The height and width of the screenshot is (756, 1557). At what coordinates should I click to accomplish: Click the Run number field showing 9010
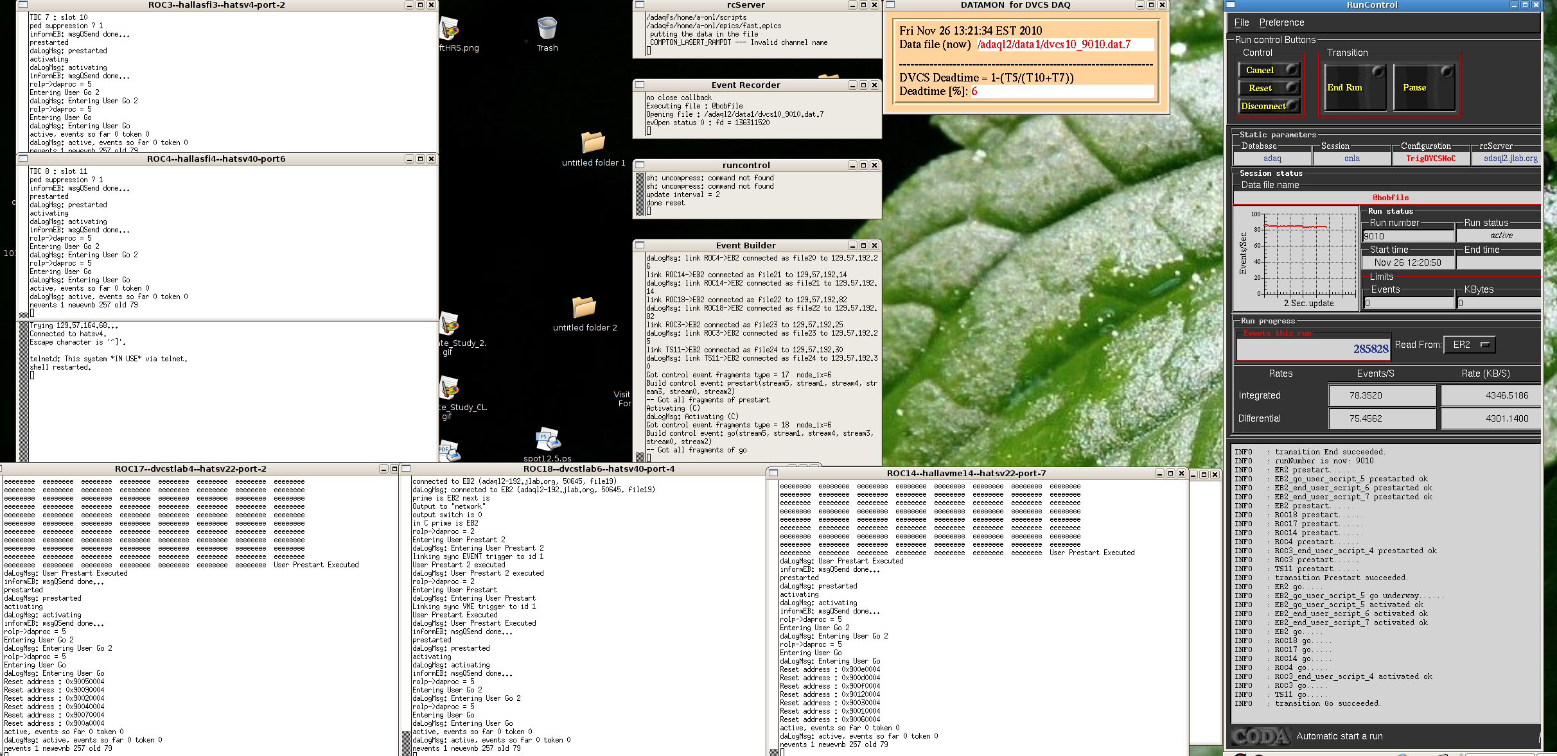[x=1408, y=236]
